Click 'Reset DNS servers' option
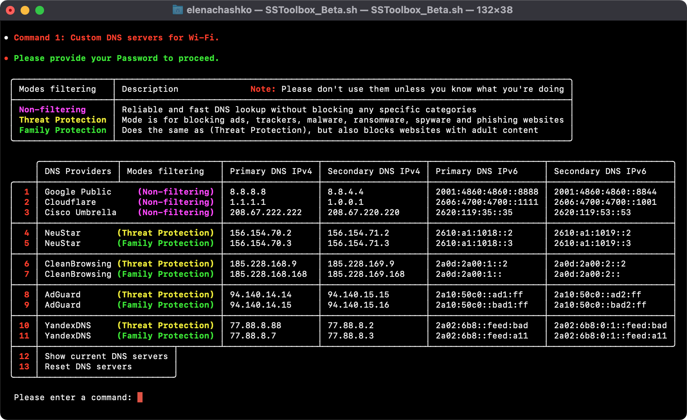This screenshot has width=687, height=420. click(x=89, y=367)
